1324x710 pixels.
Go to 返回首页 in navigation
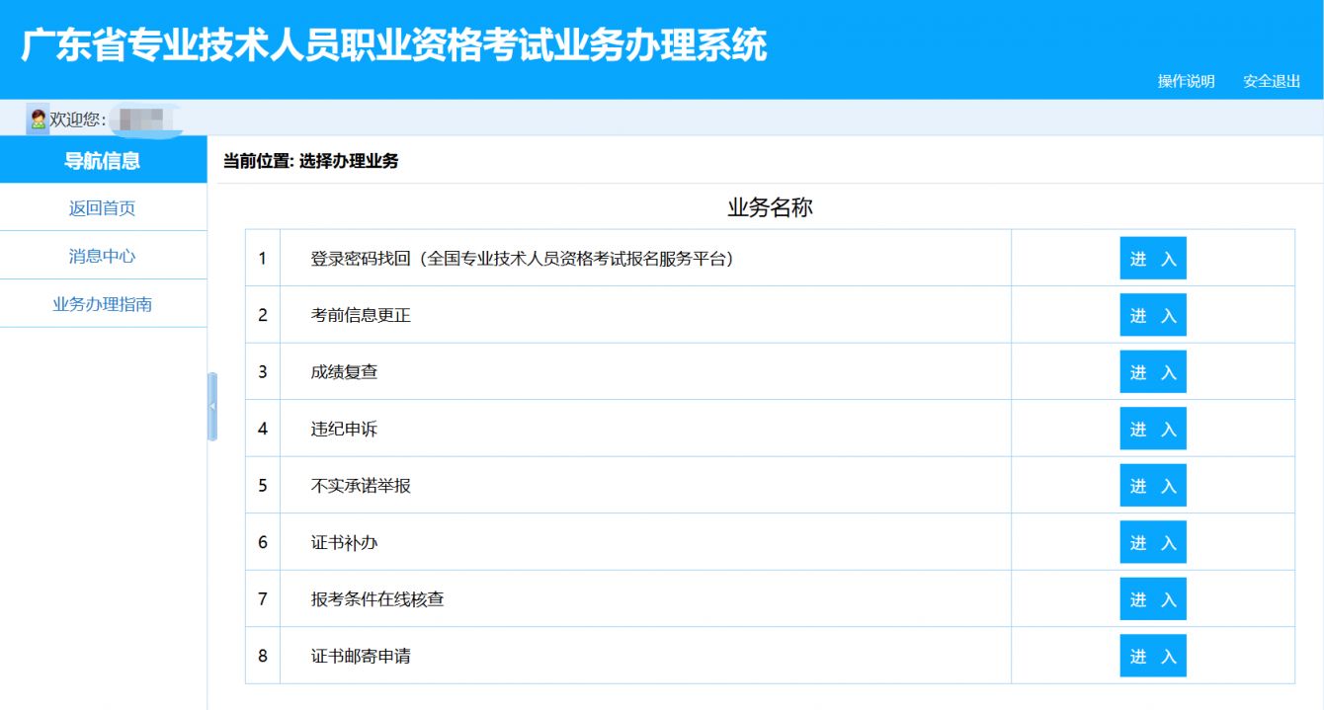(x=103, y=208)
